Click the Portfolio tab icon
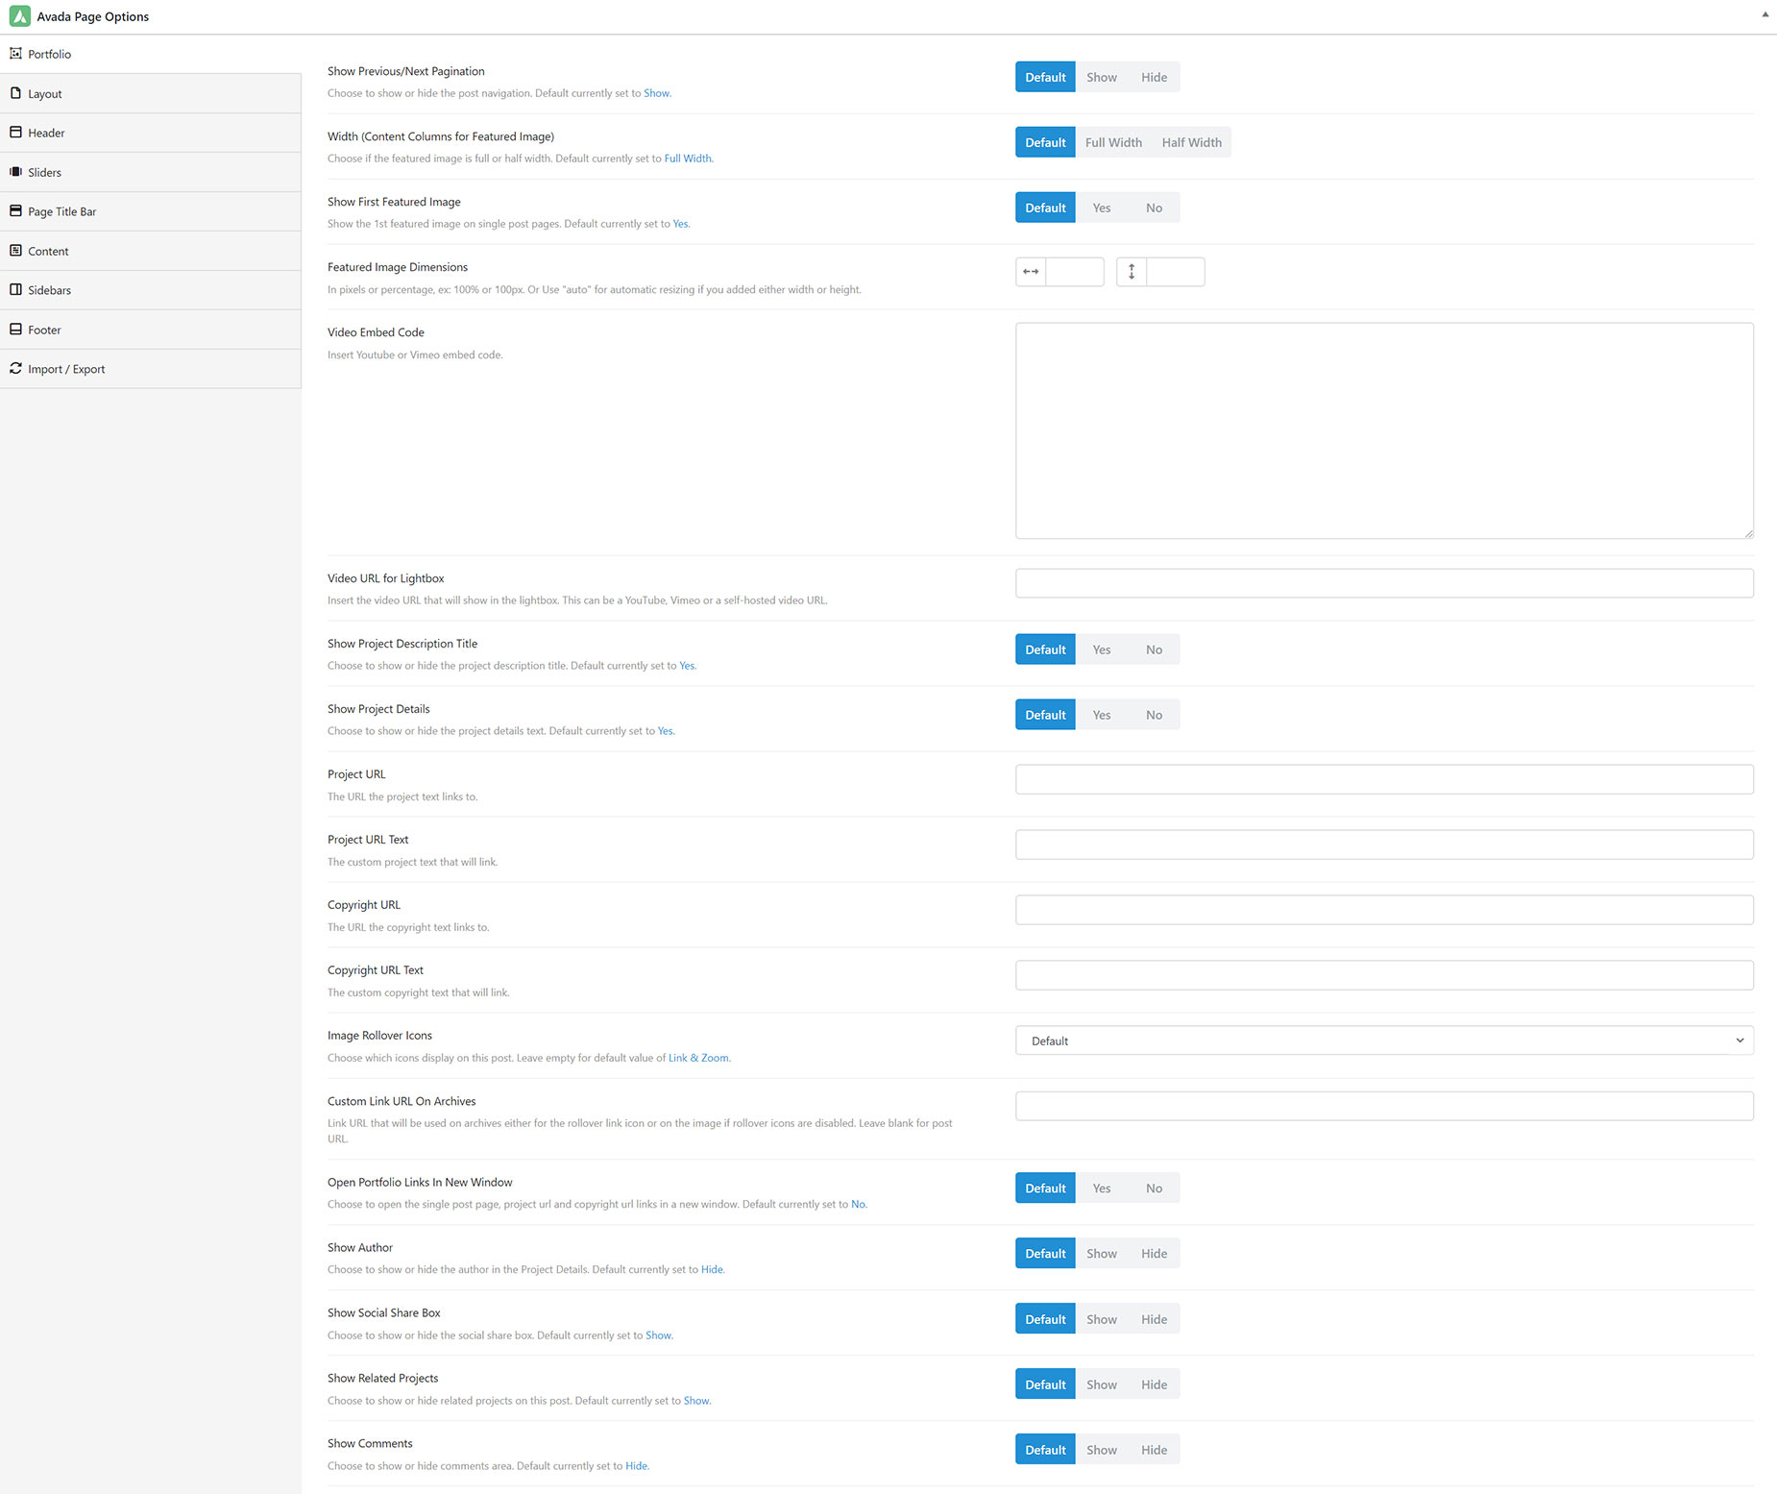This screenshot has height=1494, width=1777. point(15,54)
